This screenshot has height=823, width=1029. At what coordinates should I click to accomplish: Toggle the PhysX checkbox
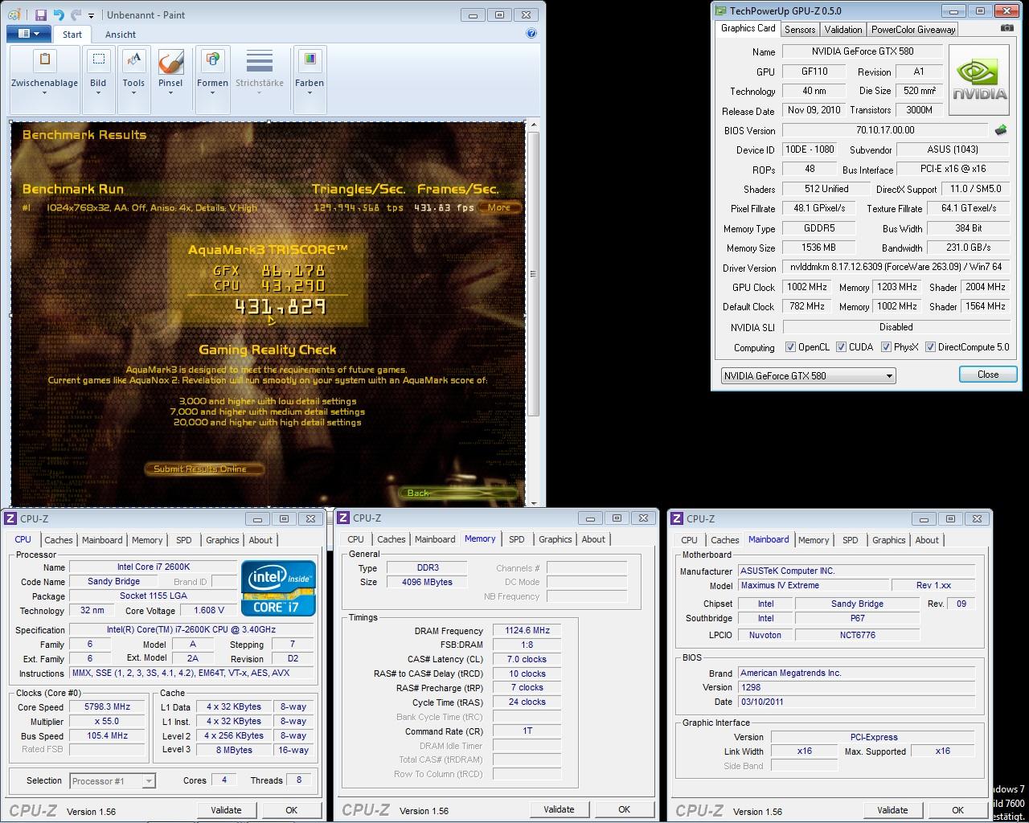click(886, 347)
